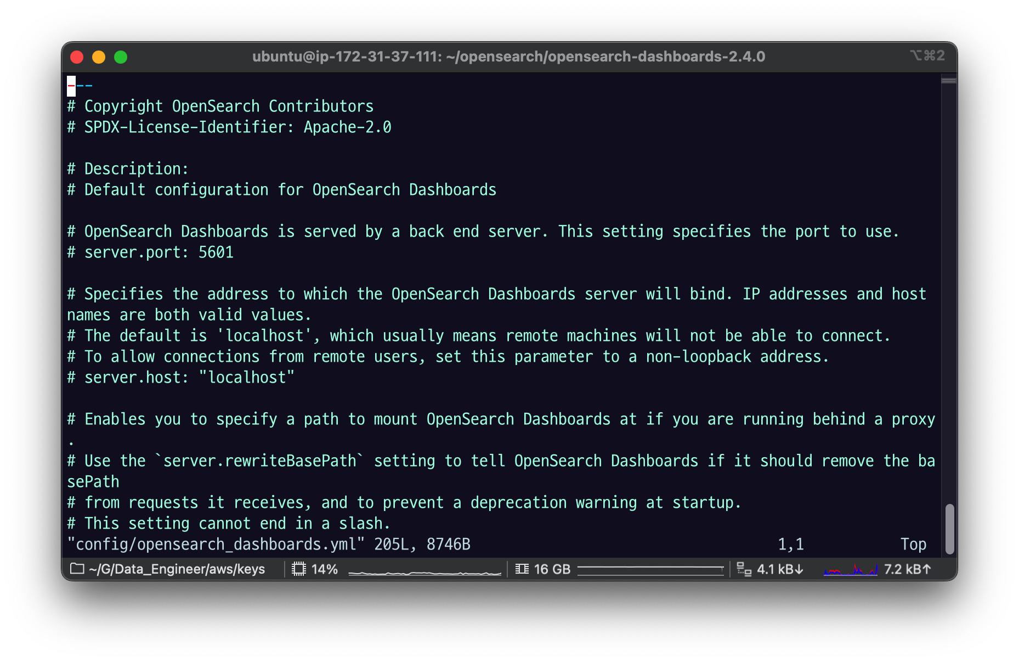Click 'Default configuration for OpenSearch Dashboards' line
1019x662 pixels.
pyautogui.click(x=282, y=189)
